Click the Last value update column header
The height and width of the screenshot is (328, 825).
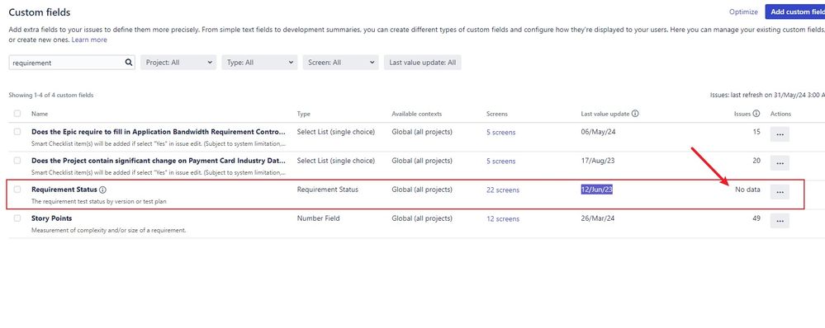coord(605,114)
